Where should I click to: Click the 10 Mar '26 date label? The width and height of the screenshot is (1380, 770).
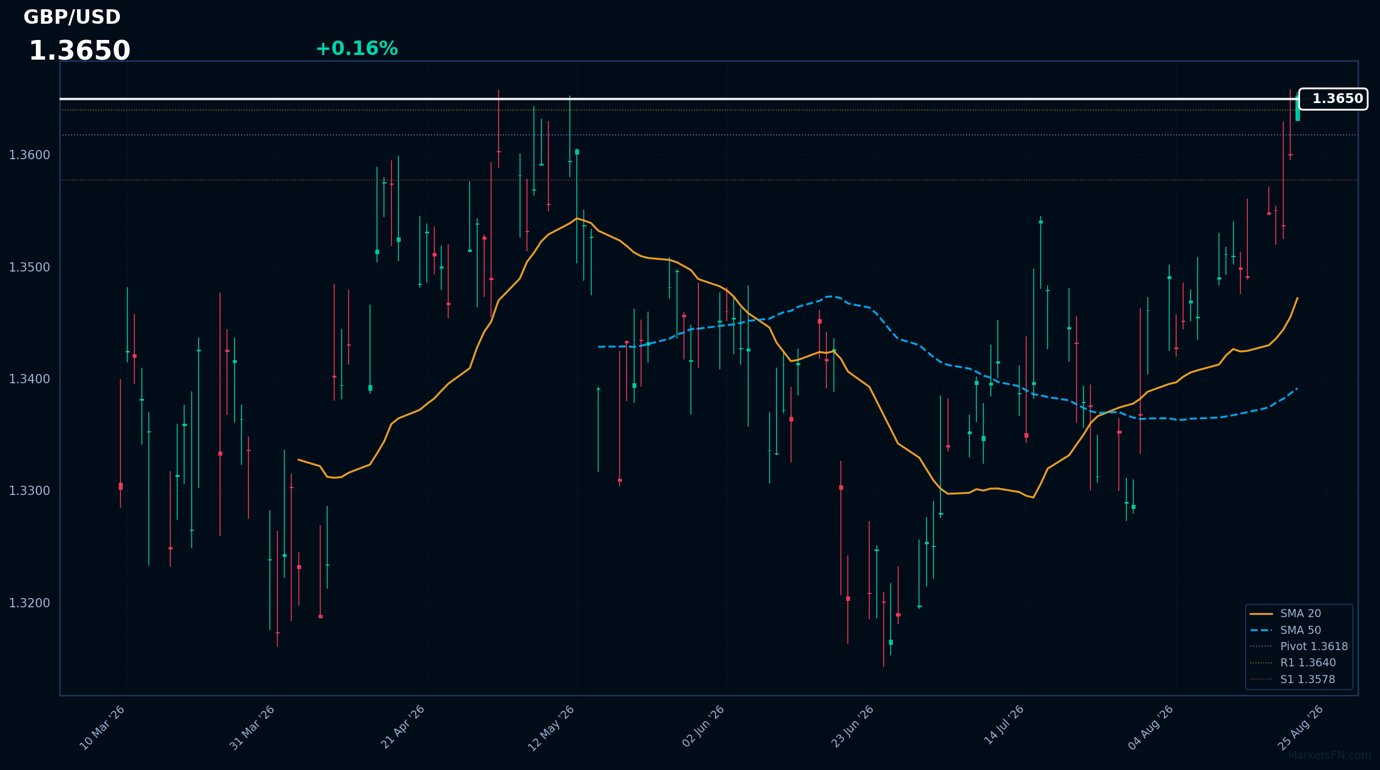[103, 728]
